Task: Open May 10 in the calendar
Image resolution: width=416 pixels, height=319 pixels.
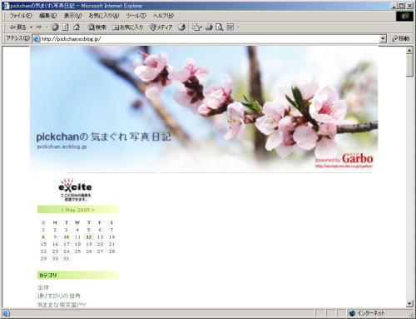Action: coord(67,237)
